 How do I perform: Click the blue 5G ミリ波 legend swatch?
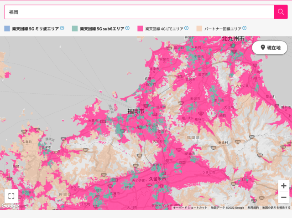point(7,29)
